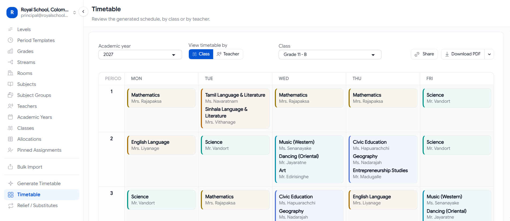Viewport: 510px width, 221px height.
Task: Click the Relief / Substitutes swap icon
Action: point(10,205)
